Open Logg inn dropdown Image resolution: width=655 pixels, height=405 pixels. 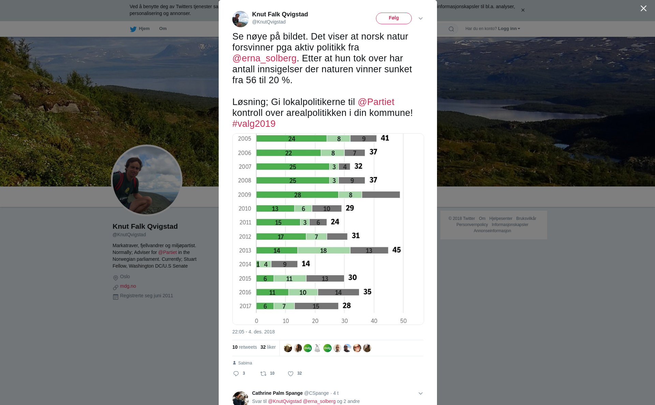coord(509,29)
